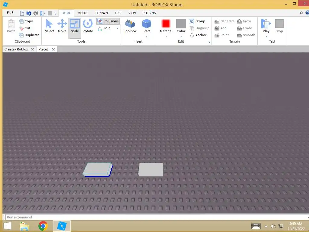
Task: Open the VIEW ribbon tab
Action: 132,13
